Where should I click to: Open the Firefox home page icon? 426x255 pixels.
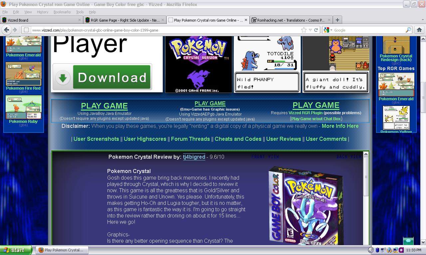(419, 30)
